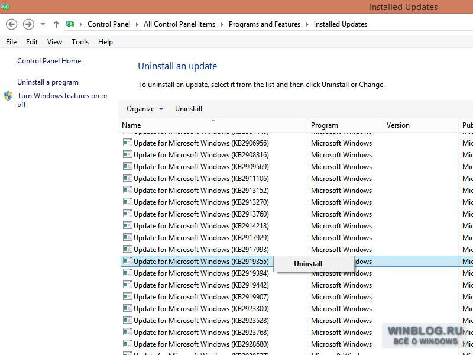Open the Tools menu

pos(80,42)
